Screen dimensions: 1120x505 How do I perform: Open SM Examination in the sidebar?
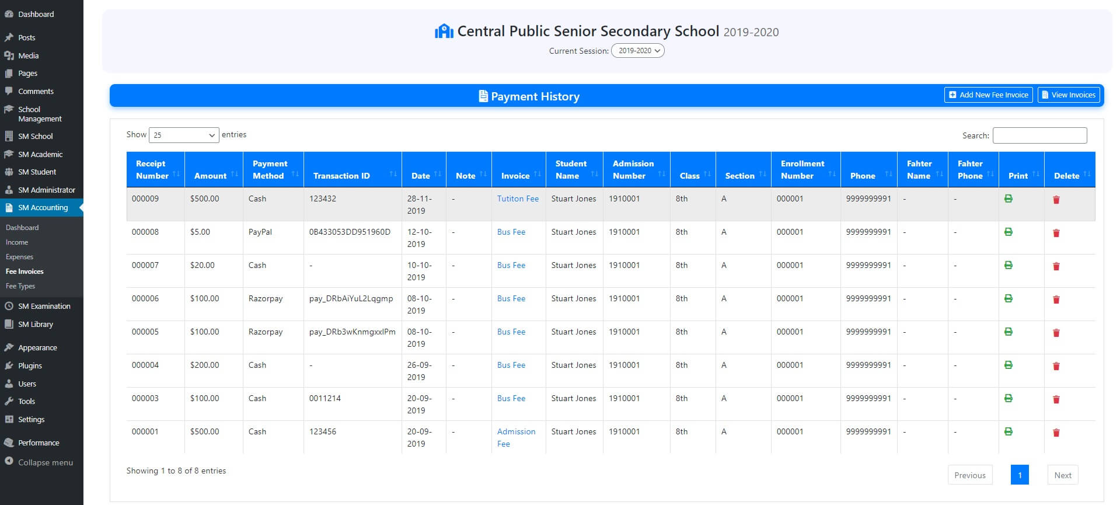(44, 306)
